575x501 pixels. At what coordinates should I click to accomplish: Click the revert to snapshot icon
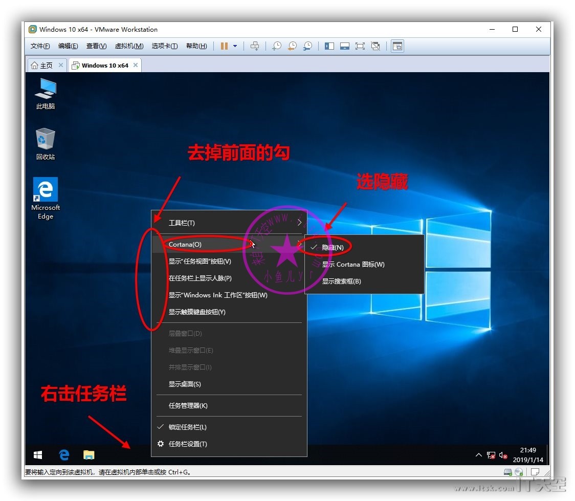click(292, 46)
